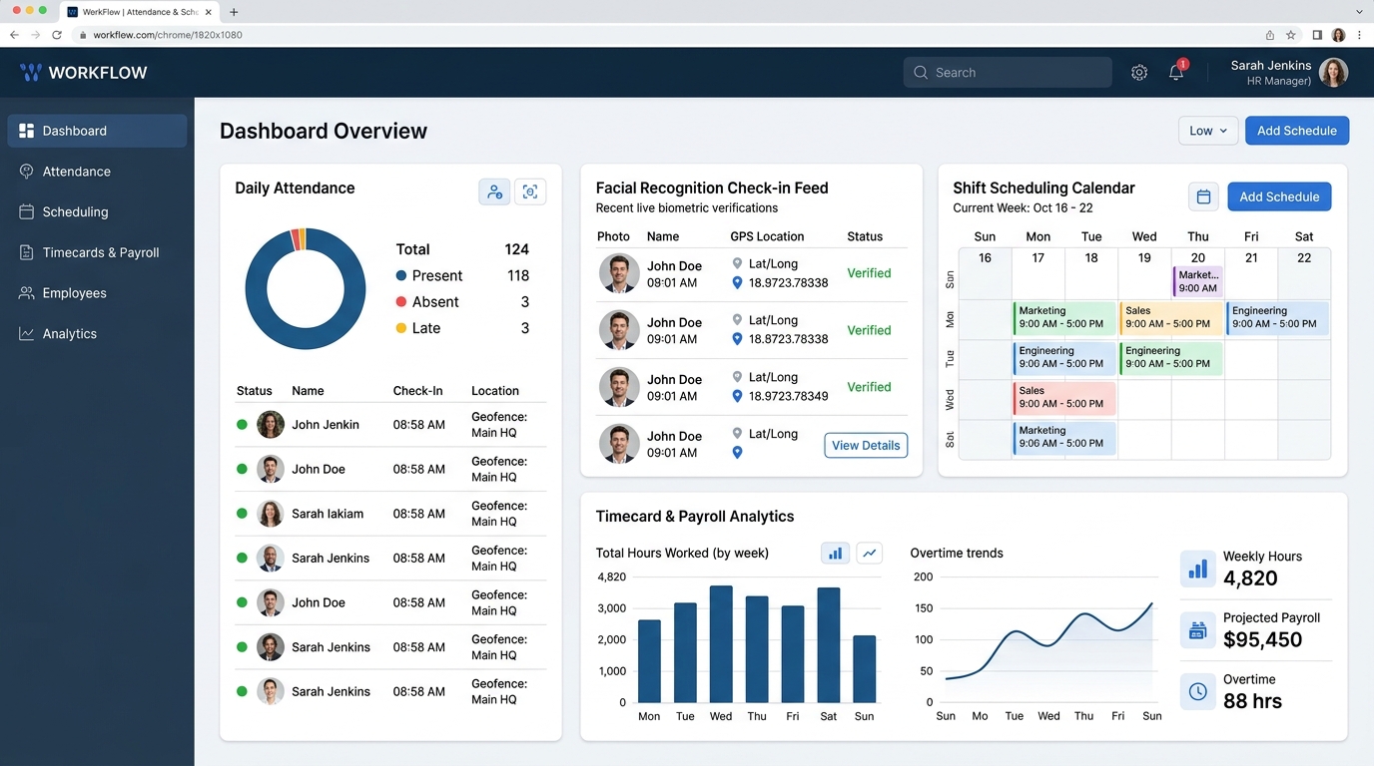This screenshot has width=1374, height=766.
Task: Open the calendar icon in Shift Scheduling
Action: 1203,196
